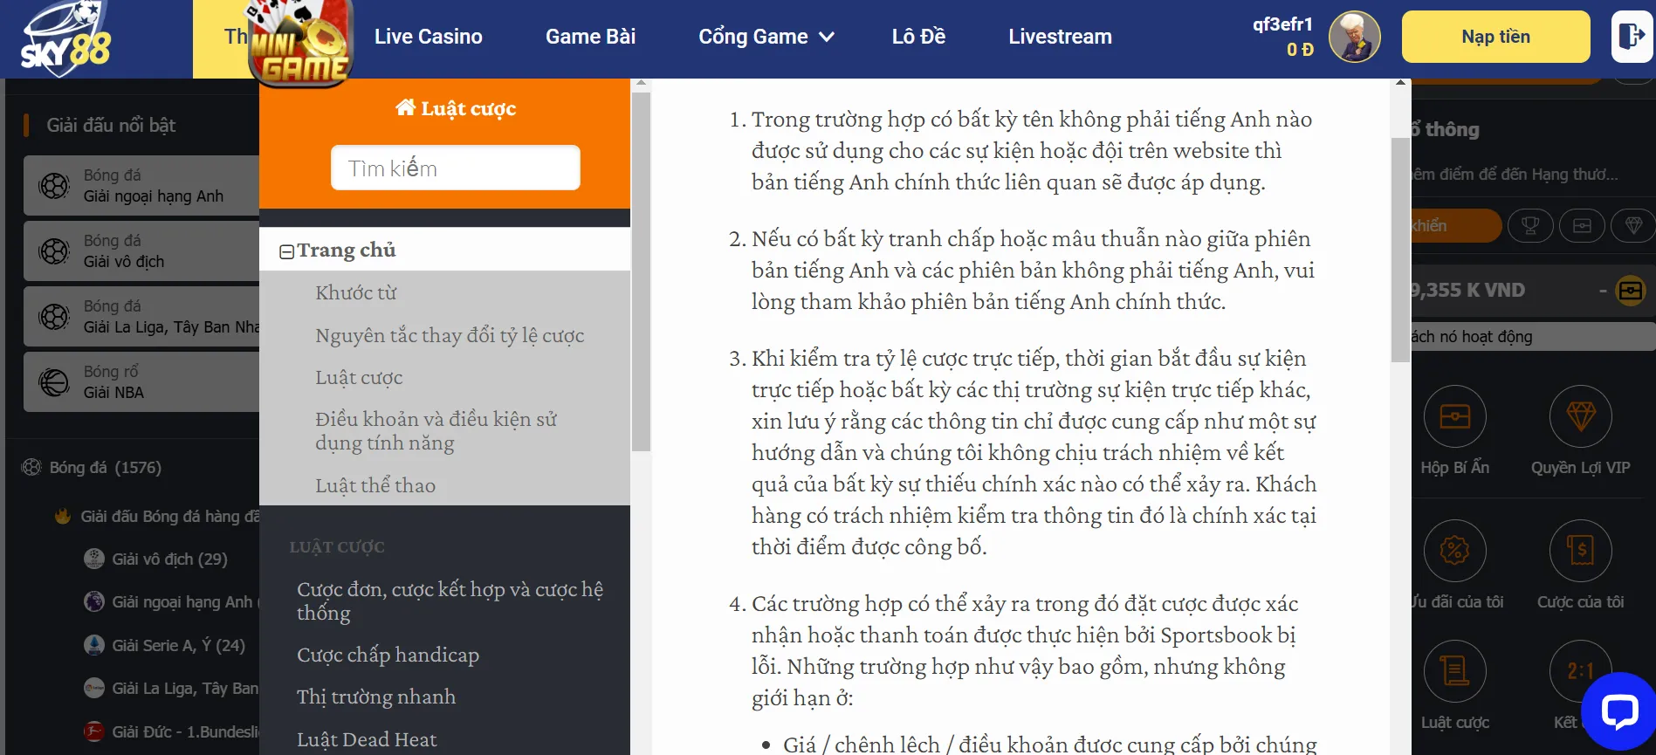Click the 0 Đ balance amount
The height and width of the screenshot is (755, 1656).
(1300, 50)
